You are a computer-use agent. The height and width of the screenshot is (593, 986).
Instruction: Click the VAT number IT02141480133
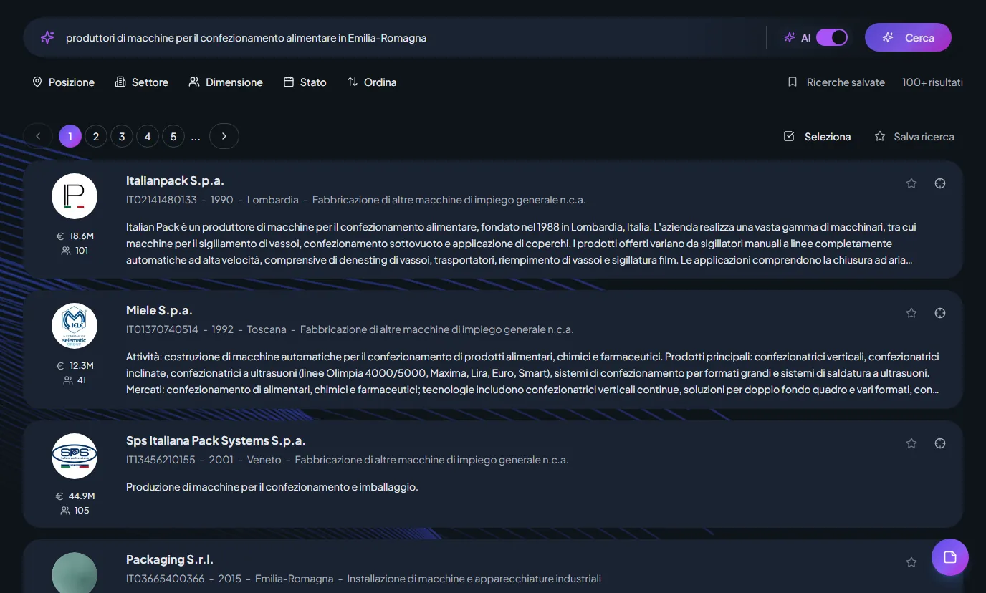pos(161,200)
